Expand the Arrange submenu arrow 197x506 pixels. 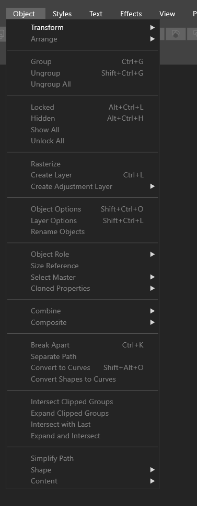[x=153, y=39]
